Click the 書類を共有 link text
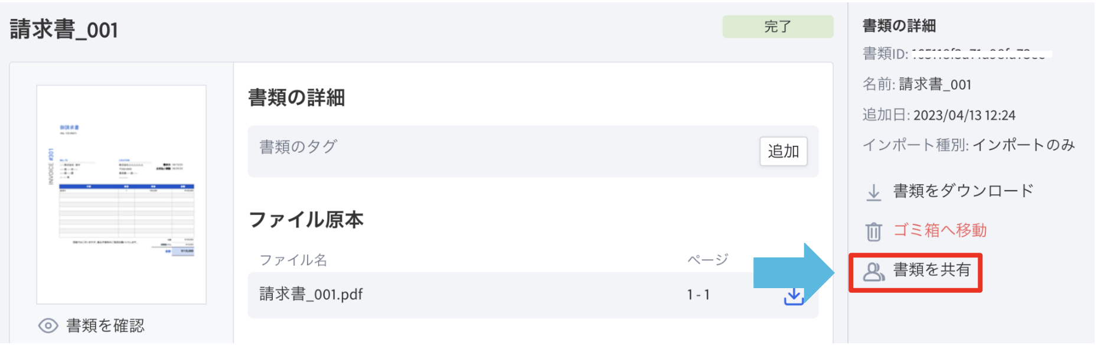The width and height of the screenshot is (1097, 346). coord(932,270)
